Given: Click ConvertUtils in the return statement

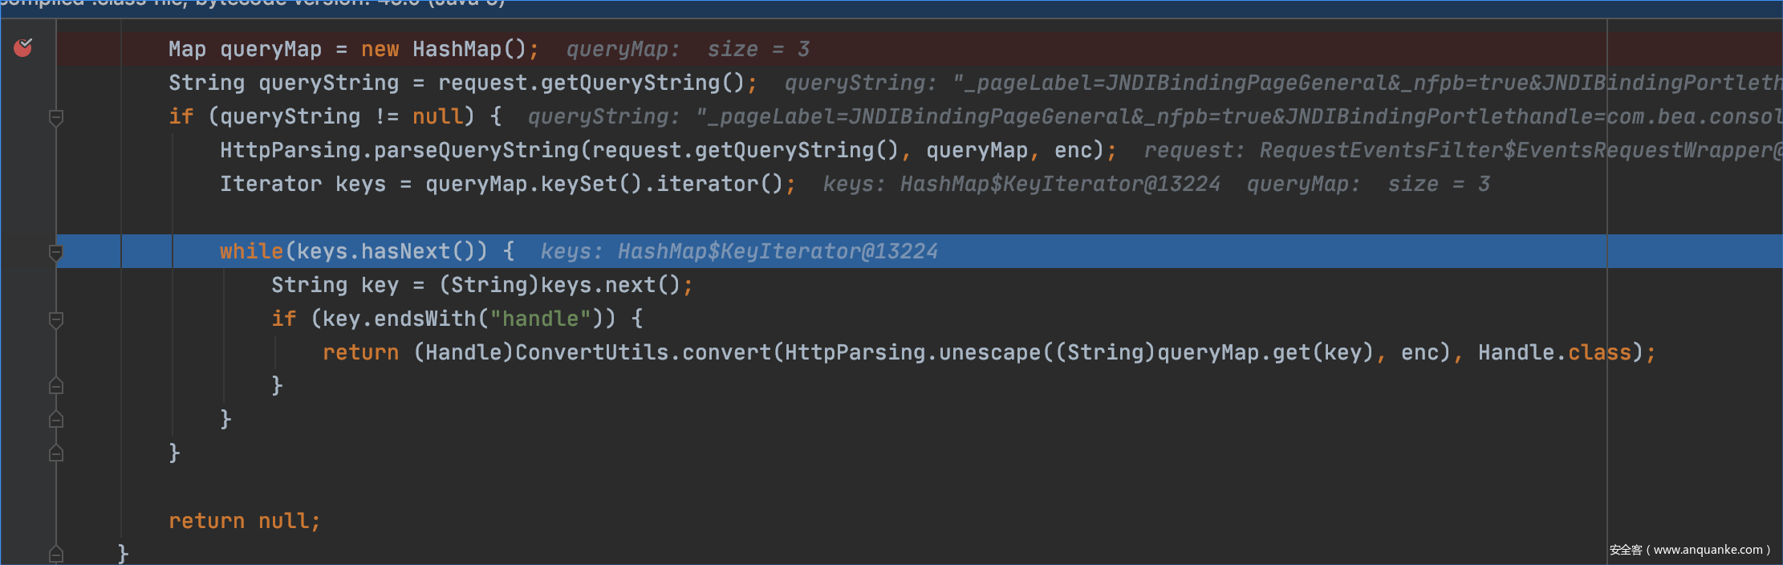Looking at the screenshot, I should tap(591, 353).
